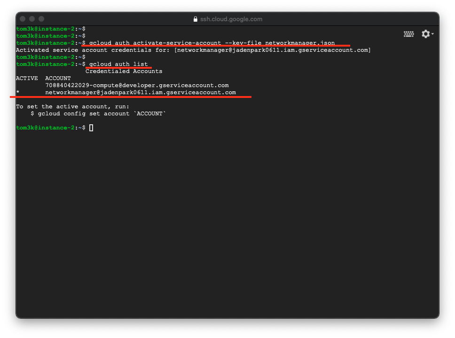Click the 'Credentialed Accounts' heading
Viewport: 455px width, 338px height.
tap(124, 71)
